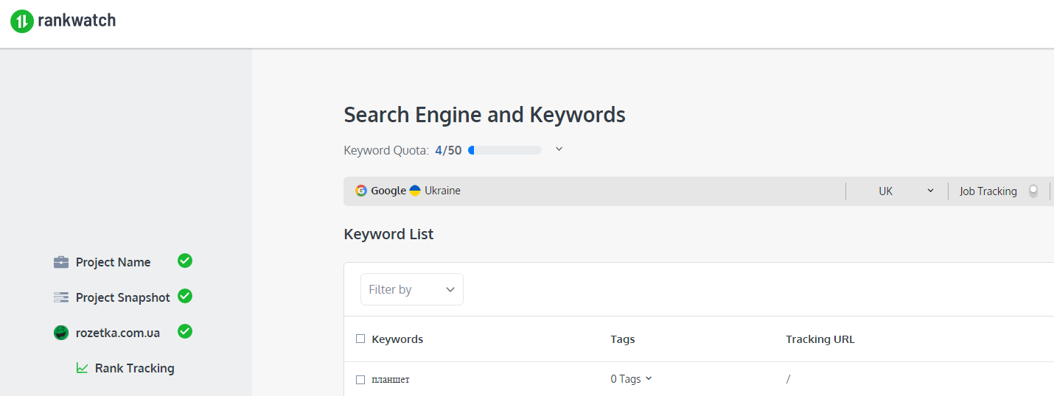Go to the Rank Tracking step
The width and height of the screenshot is (1054, 396).
(134, 368)
